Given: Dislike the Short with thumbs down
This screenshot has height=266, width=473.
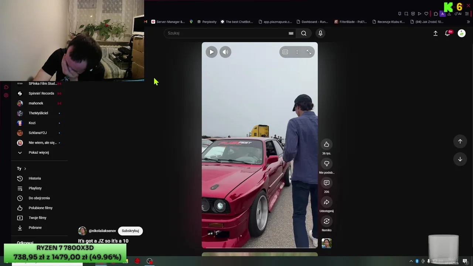Looking at the screenshot, I should tap(327, 164).
